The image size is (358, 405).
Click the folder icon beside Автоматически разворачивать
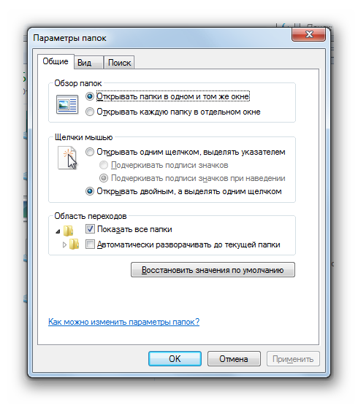tap(74, 244)
